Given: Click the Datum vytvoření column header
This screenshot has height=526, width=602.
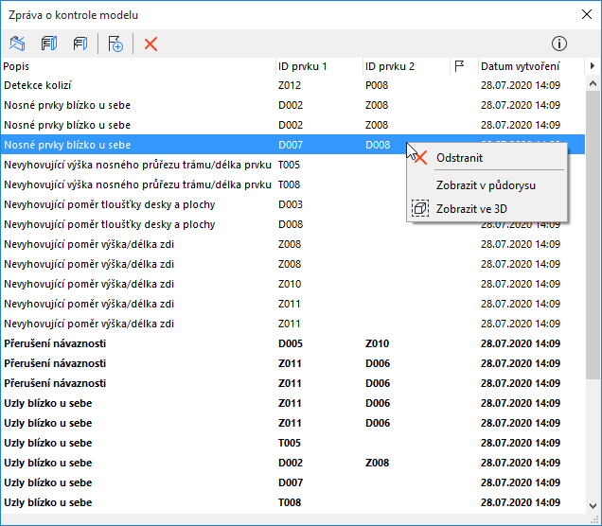Looking at the screenshot, I should pyautogui.click(x=531, y=66).
